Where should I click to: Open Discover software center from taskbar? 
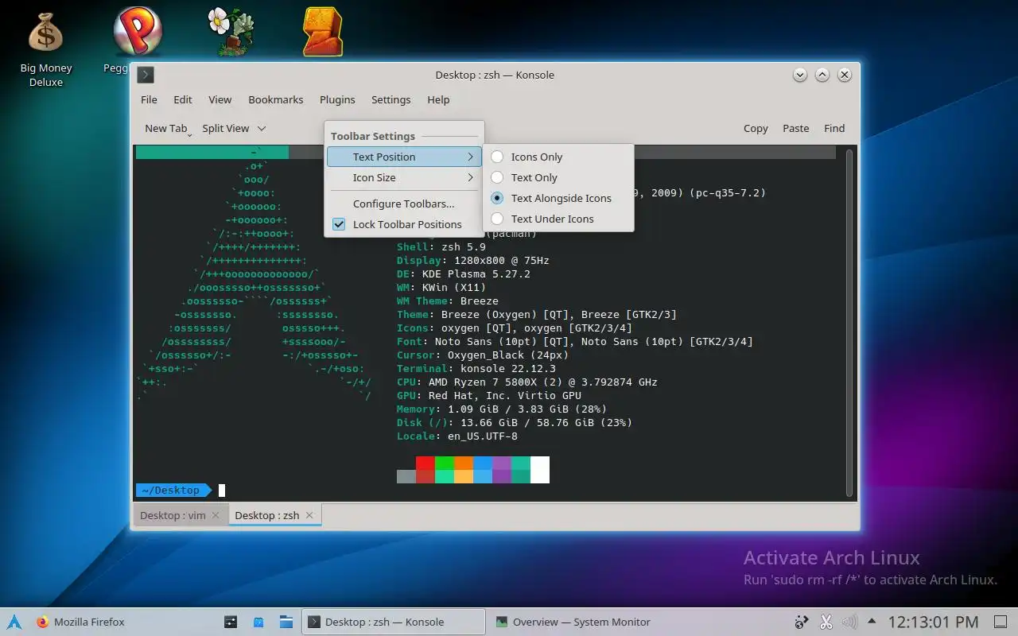tap(258, 622)
